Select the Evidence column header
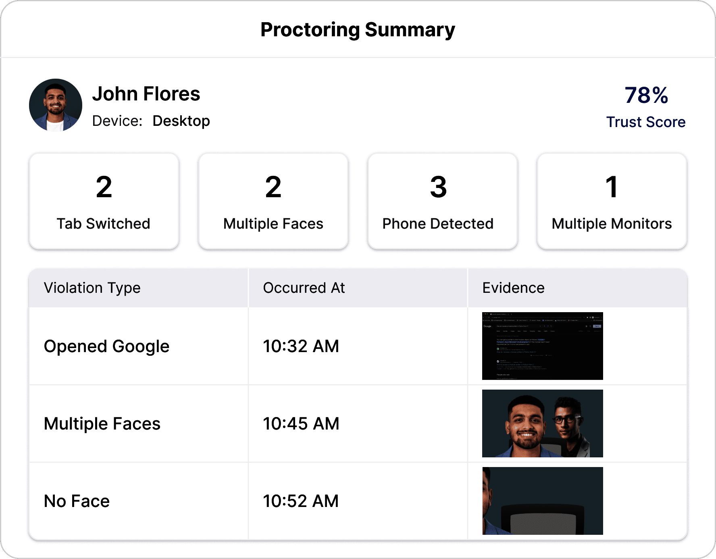Screen dimensions: 716x559 tap(513, 288)
